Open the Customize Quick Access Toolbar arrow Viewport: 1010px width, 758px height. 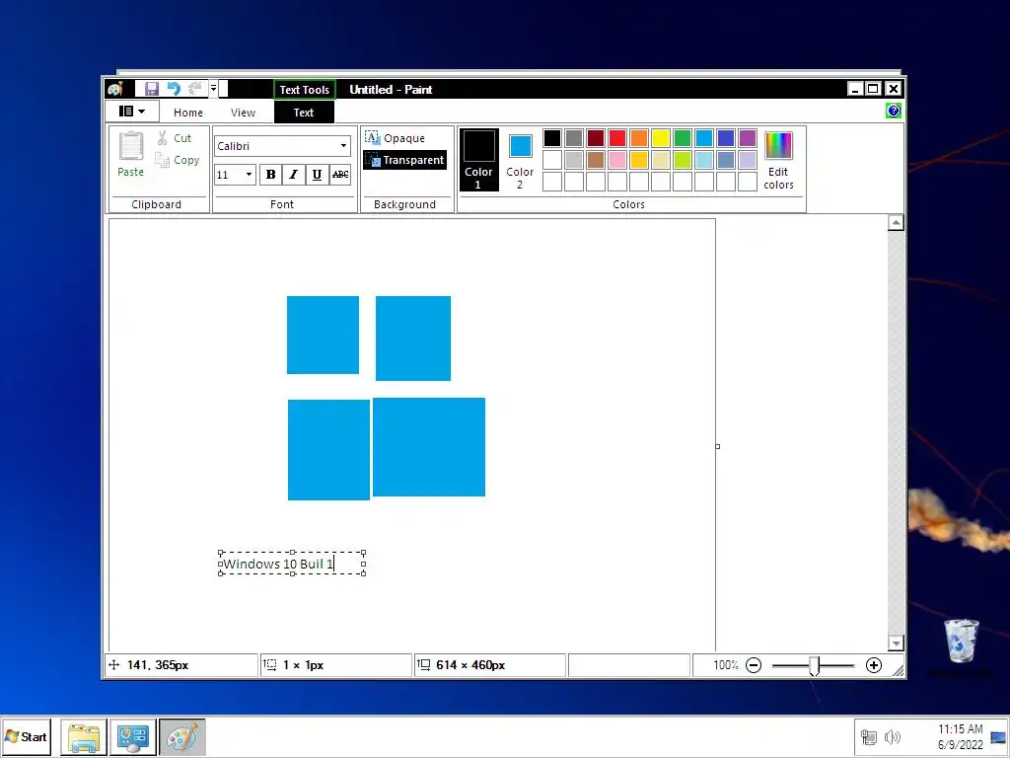pos(213,89)
